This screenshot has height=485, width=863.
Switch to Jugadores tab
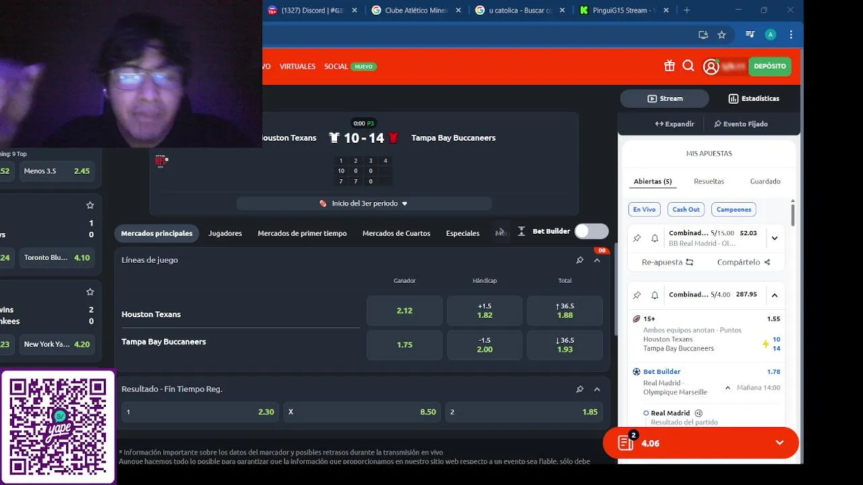(x=225, y=233)
